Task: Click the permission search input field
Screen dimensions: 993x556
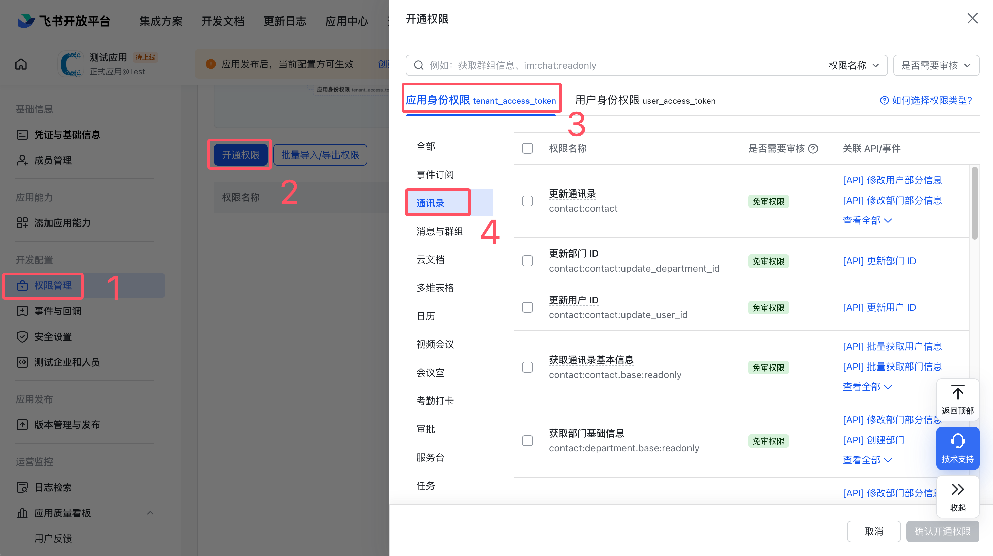Action: click(617, 65)
